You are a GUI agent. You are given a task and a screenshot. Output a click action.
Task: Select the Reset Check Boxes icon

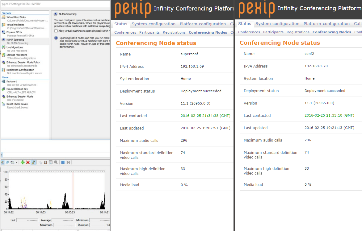(x=3, y=104)
